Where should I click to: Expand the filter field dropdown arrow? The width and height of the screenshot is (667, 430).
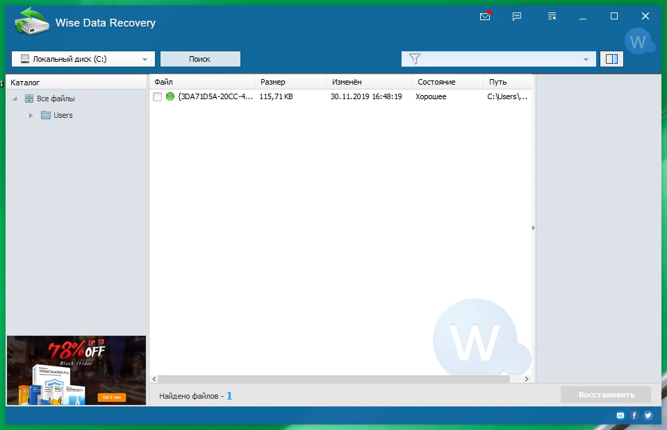pyautogui.click(x=586, y=60)
